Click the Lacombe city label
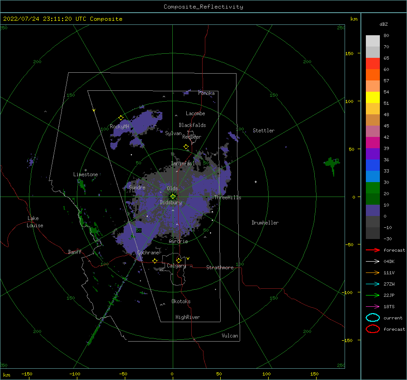 coord(195,113)
